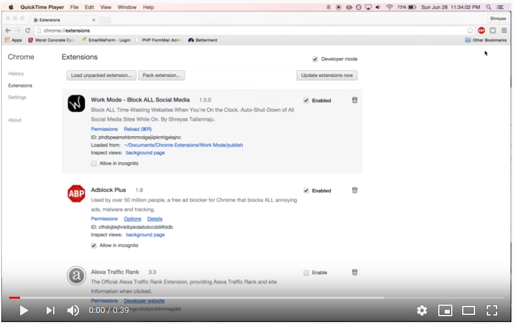Open PHP FormMail bookmark
The image size is (514, 324).
(158, 40)
